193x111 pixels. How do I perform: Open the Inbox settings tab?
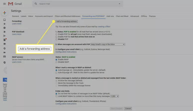pyautogui.click(x=31, y=16)
